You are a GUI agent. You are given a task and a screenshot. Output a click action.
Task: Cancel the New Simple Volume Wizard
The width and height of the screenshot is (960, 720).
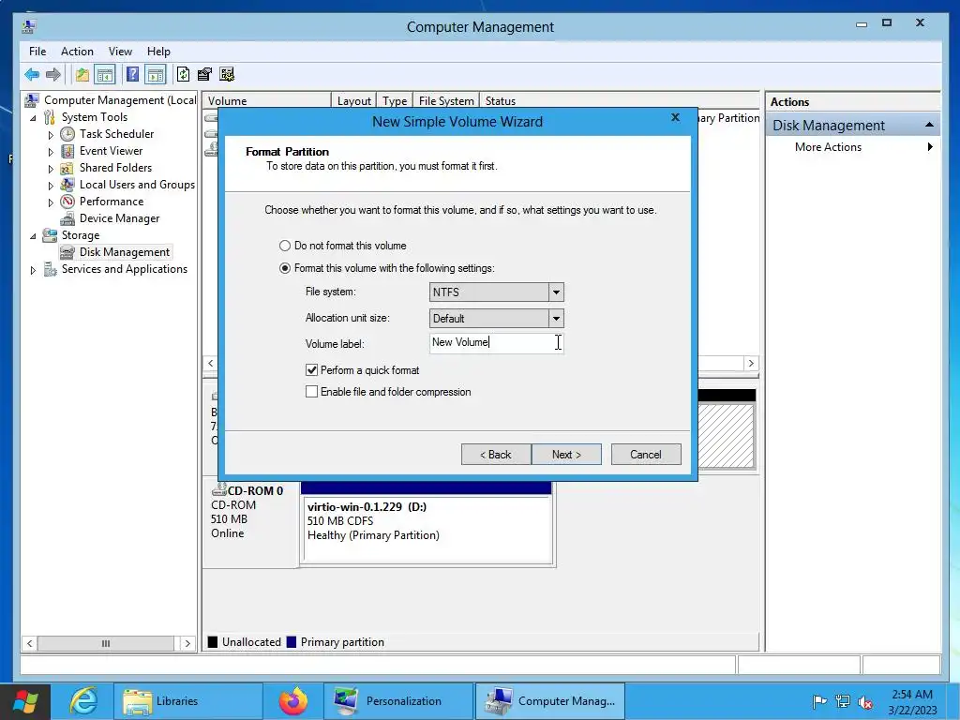(646, 455)
